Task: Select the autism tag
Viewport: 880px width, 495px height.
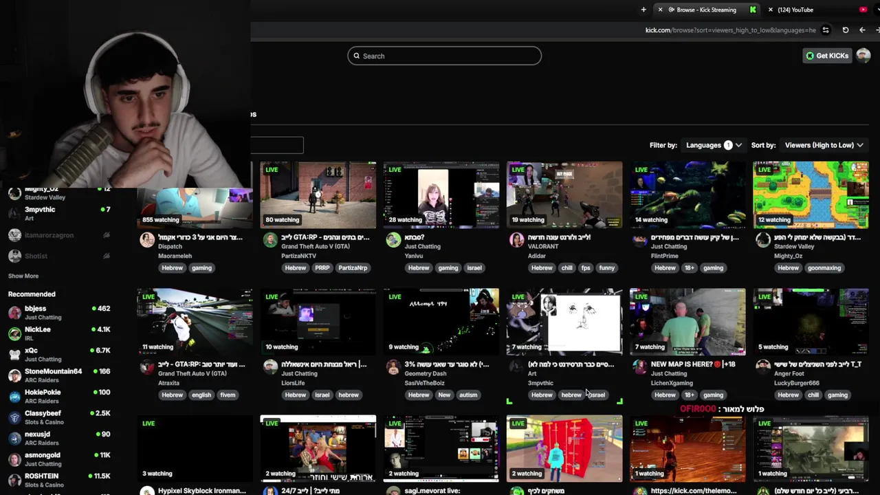Action: (x=468, y=395)
